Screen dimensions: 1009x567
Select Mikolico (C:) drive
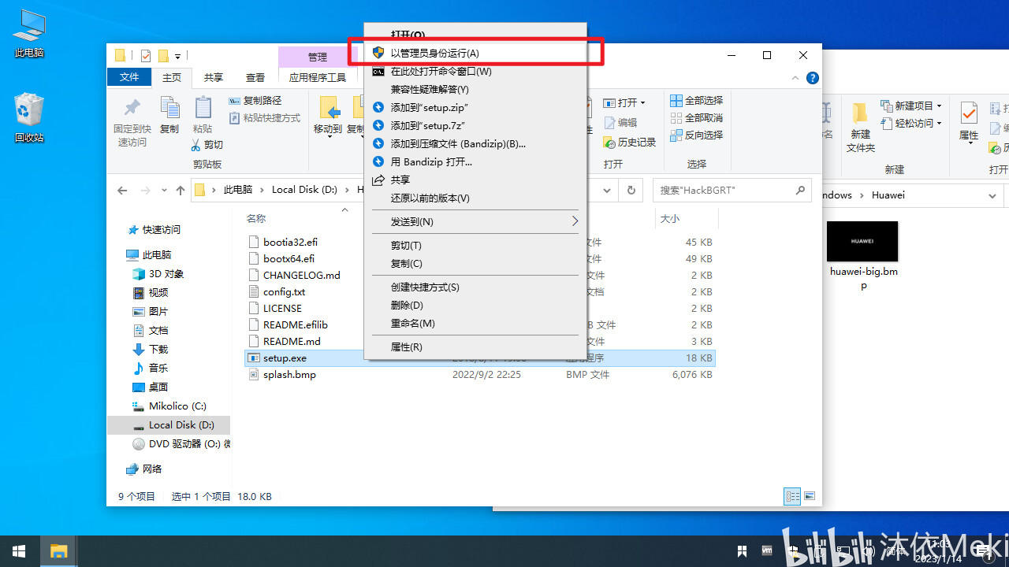pyautogui.click(x=177, y=406)
